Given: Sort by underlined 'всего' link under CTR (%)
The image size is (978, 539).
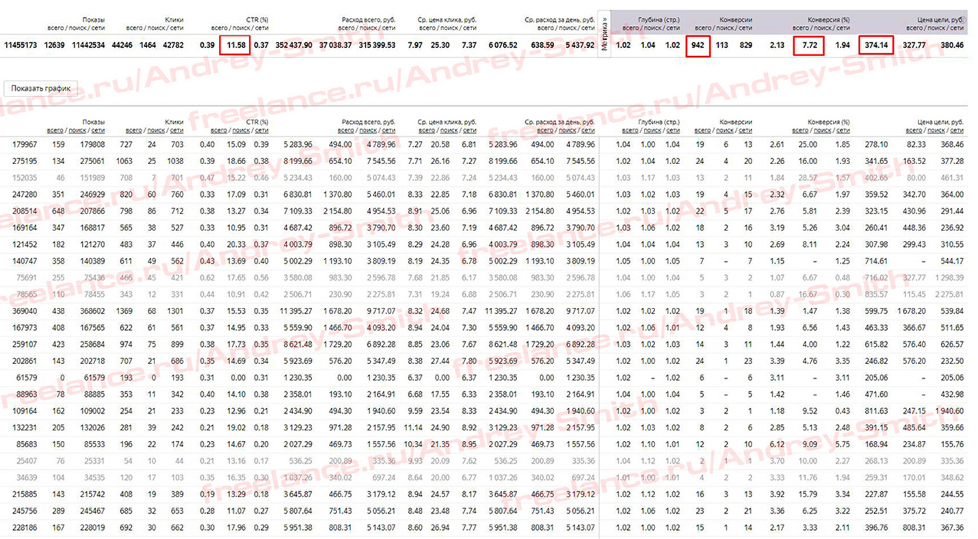Looking at the screenshot, I should coord(219,130).
